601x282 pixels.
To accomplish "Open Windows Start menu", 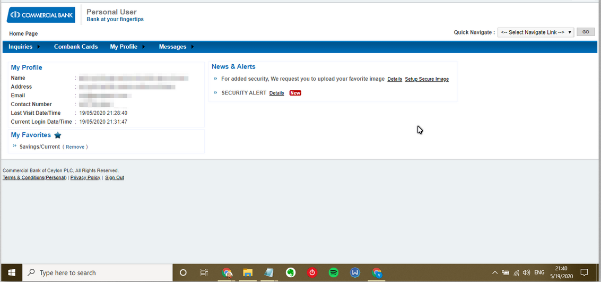I will click(x=12, y=273).
